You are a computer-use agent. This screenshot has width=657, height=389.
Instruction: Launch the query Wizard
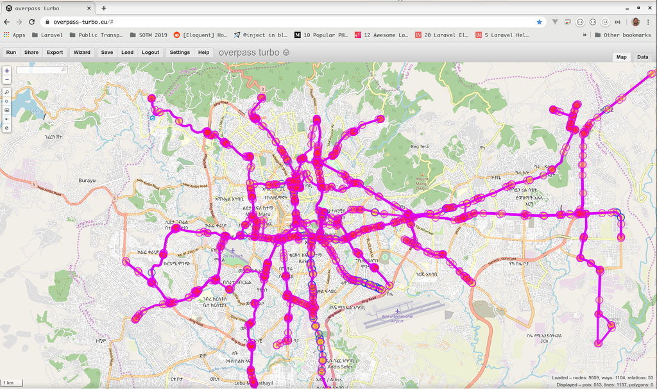tap(82, 53)
